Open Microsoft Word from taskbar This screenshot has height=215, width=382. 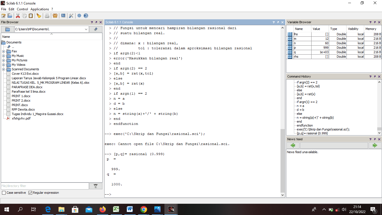pyautogui.click(x=130, y=209)
